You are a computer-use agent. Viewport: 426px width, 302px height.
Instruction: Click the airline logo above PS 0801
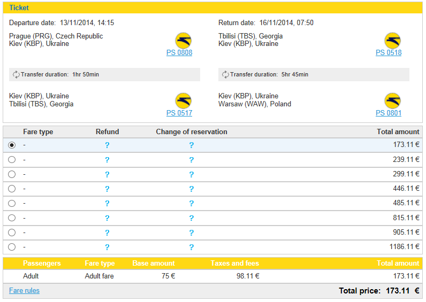click(393, 101)
